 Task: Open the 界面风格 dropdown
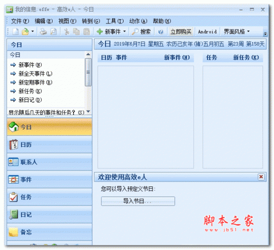236,31
